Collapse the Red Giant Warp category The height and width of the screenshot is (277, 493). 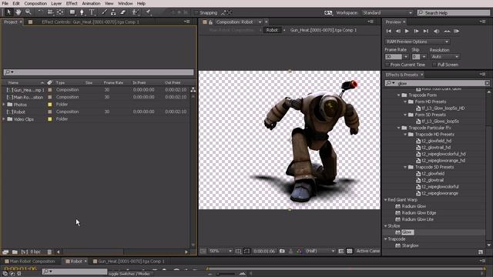(x=386, y=200)
